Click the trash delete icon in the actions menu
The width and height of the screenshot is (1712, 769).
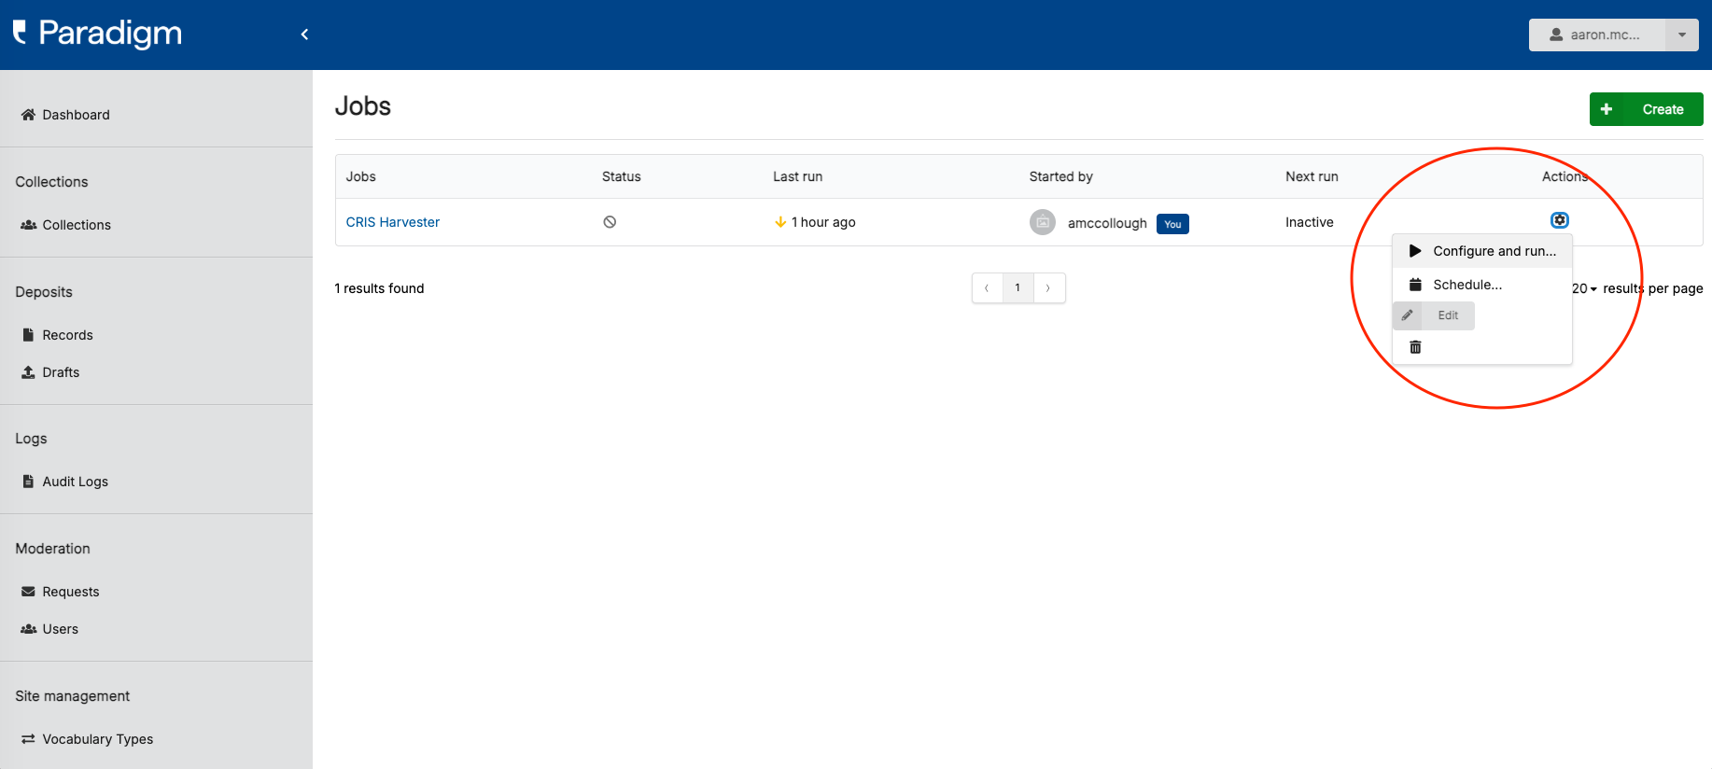click(1415, 347)
